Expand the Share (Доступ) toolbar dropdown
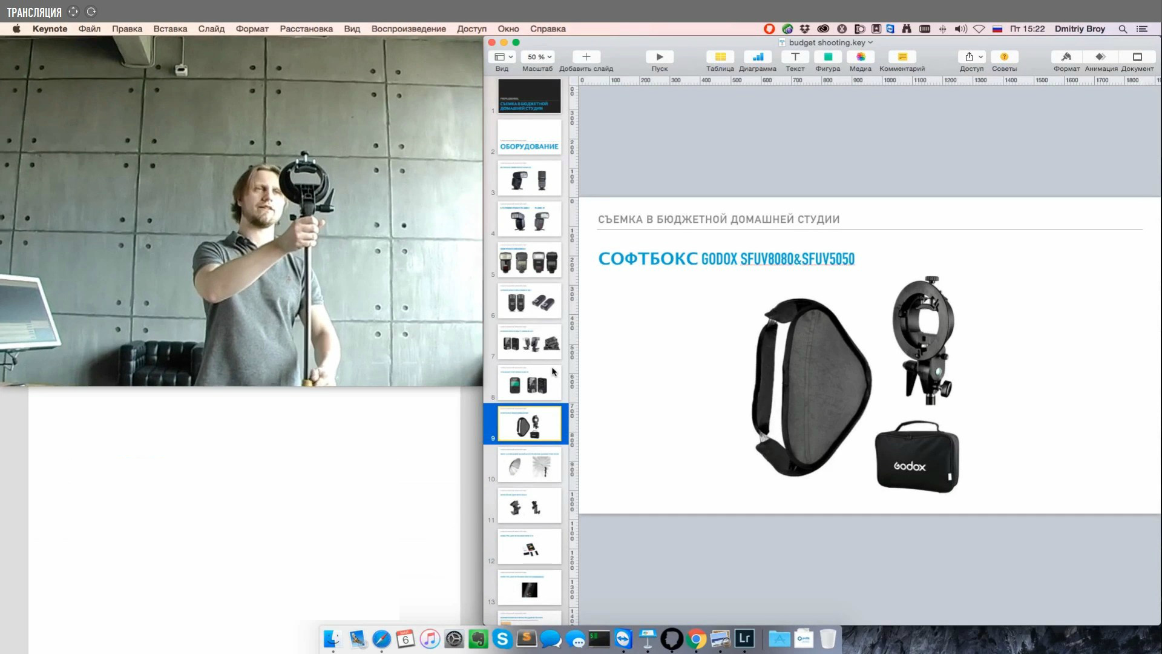Screen dimensions: 1162x654 pyautogui.click(x=972, y=57)
